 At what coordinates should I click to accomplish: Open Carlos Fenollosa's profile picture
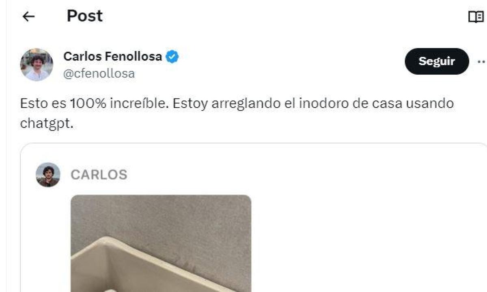pos(37,64)
